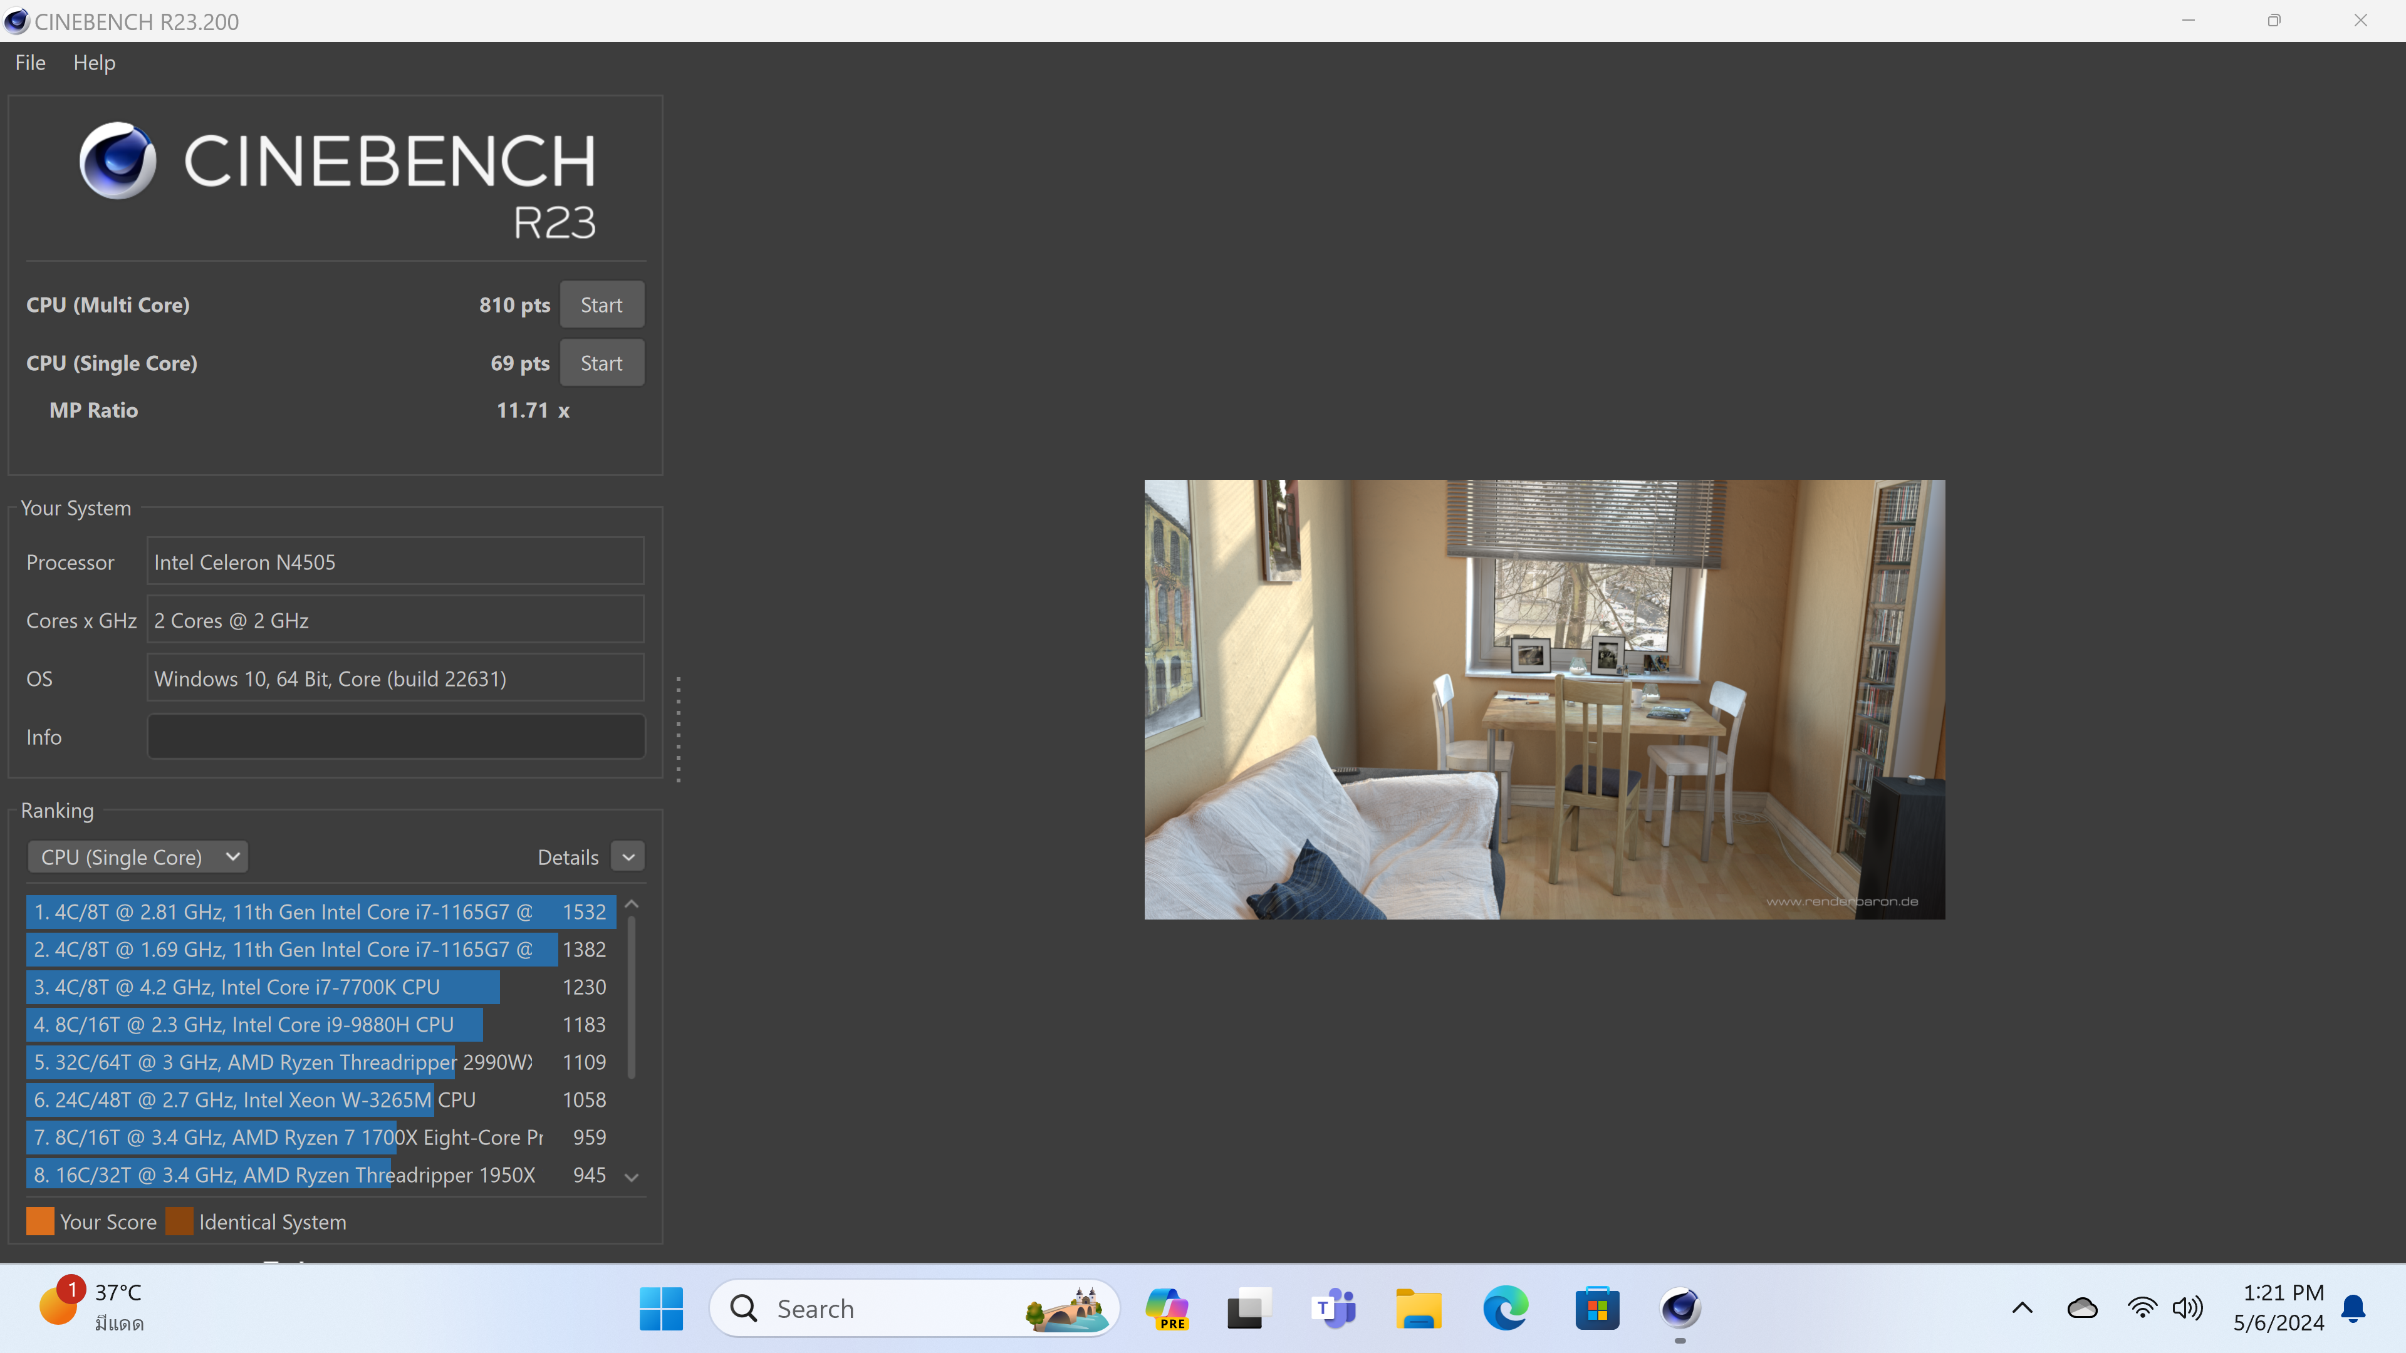This screenshot has width=2406, height=1353.
Task: Select ranking row i7-1165G7 @ 1.69 GHz
Action: click(320, 949)
